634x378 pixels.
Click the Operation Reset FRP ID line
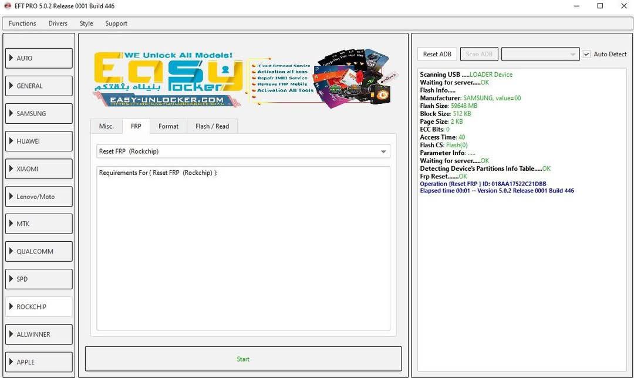[x=483, y=184]
